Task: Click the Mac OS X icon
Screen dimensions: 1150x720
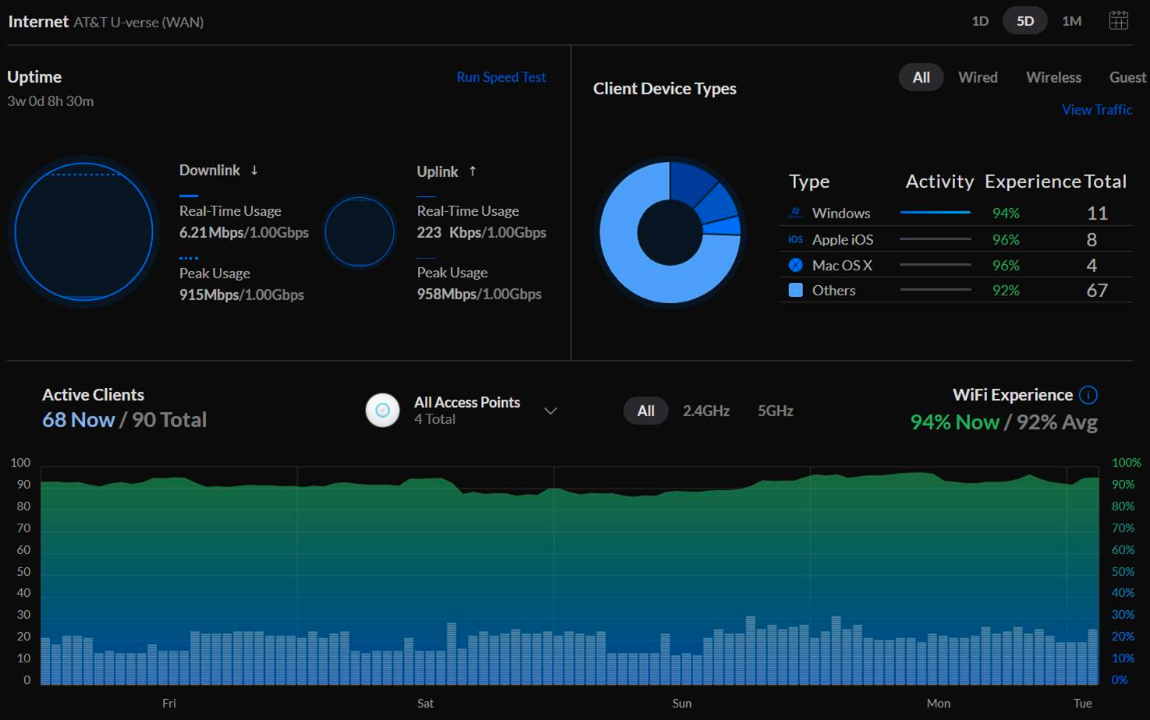Action: pyautogui.click(x=795, y=265)
